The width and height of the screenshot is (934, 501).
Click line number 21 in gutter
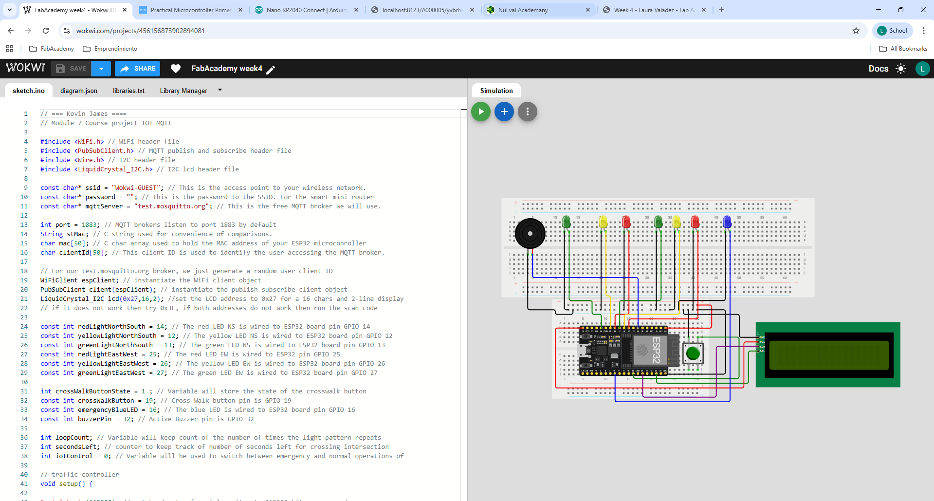click(x=24, y=299)
